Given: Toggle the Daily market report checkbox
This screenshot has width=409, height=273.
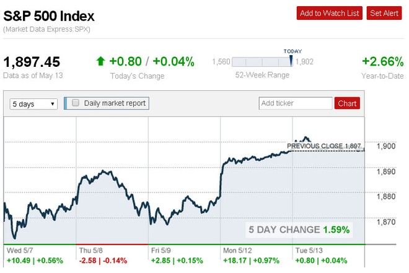Looking at the screenshot, I should pos(76,103).
